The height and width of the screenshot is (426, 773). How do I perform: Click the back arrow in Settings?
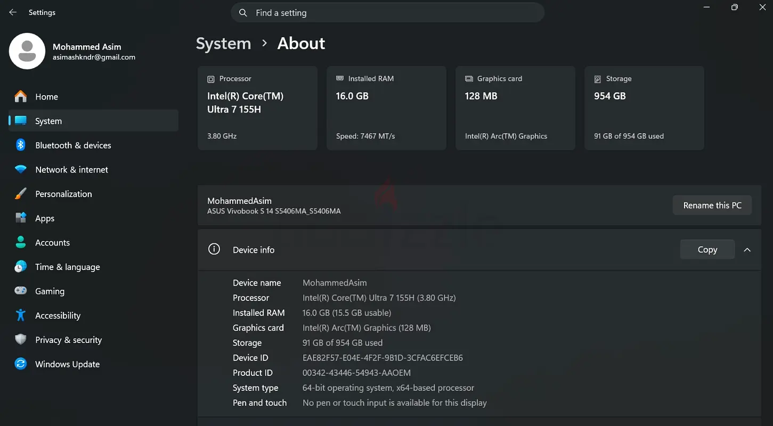click(13, 12)
